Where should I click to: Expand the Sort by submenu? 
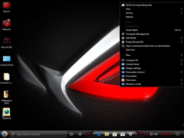pos(152,13)
